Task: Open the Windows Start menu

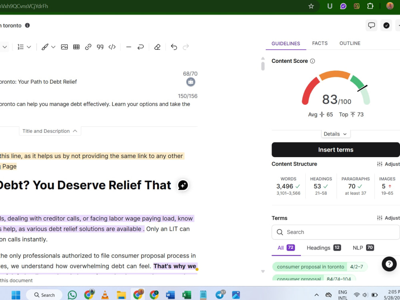Action: (x=16, y=295)
